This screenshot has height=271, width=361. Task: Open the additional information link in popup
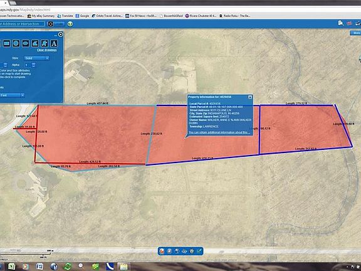219,132
